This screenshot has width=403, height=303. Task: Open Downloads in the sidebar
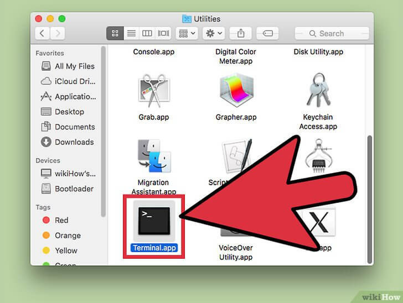click(74, 142)
